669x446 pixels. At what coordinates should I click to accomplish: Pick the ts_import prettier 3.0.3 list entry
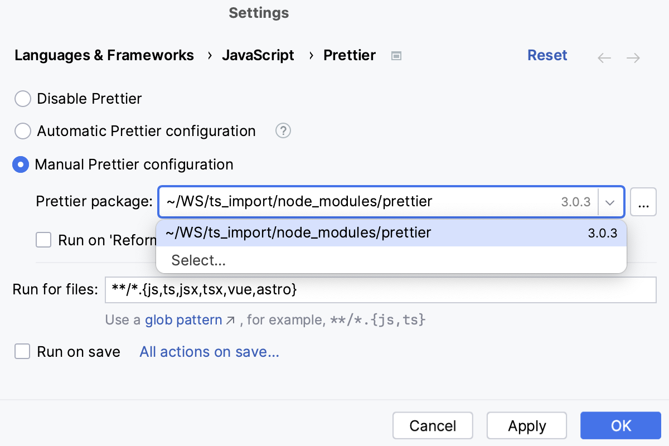click(390, 233)
